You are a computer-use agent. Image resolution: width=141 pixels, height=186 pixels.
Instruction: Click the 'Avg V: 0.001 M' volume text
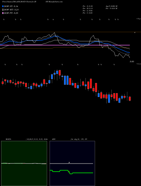click(x=111, y=6)
